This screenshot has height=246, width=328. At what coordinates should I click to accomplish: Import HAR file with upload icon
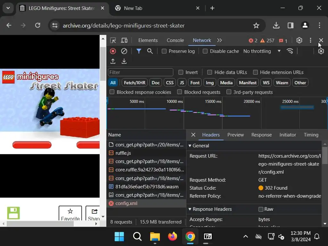113,61
